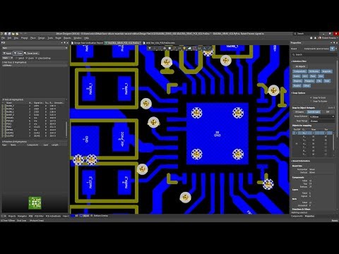Click the Clear button in PCB panel
339x254 pixels.
pyautogui.click(x=18, y=54)
